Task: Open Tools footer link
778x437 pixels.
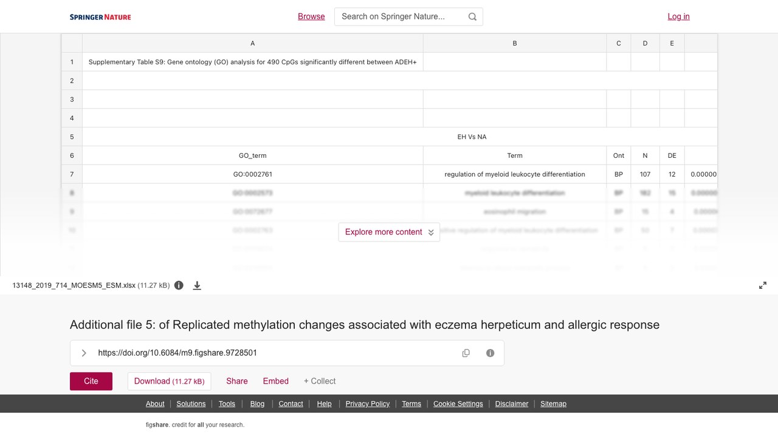Action: click(227, 404)
